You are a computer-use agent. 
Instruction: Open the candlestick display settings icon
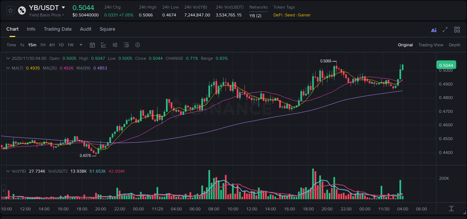115,45
